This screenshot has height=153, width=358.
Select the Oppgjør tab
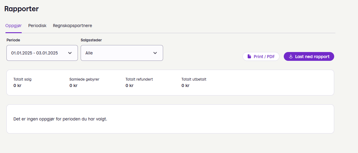pos(13,26)
